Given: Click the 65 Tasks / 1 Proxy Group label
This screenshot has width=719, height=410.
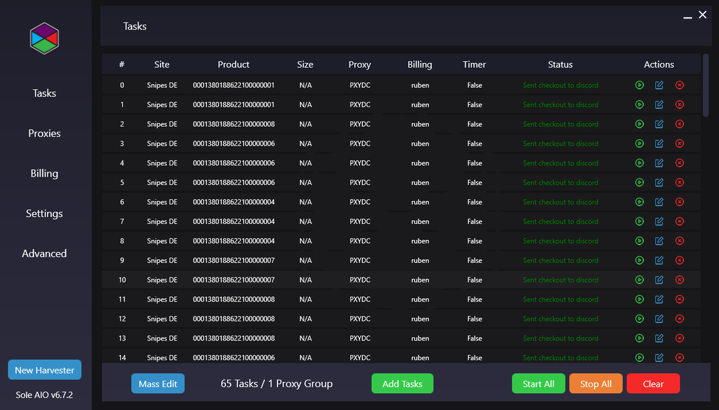Looking at the screenshot, I should (277, 384).
